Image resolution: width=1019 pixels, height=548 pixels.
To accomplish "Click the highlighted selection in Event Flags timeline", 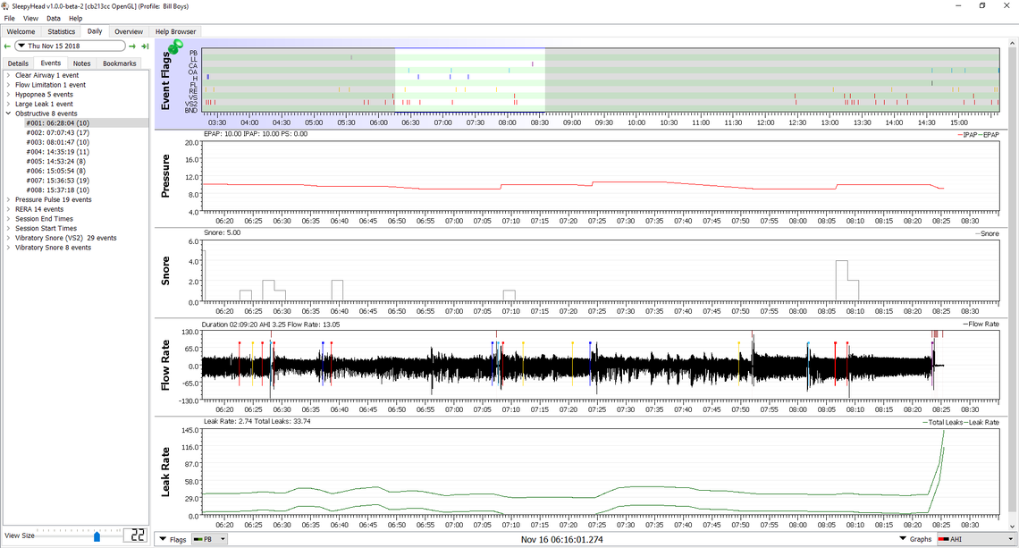I will point(470,80).
